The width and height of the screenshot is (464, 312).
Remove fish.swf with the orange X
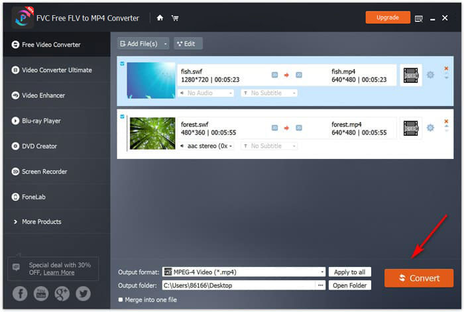[x=446, y=68]
